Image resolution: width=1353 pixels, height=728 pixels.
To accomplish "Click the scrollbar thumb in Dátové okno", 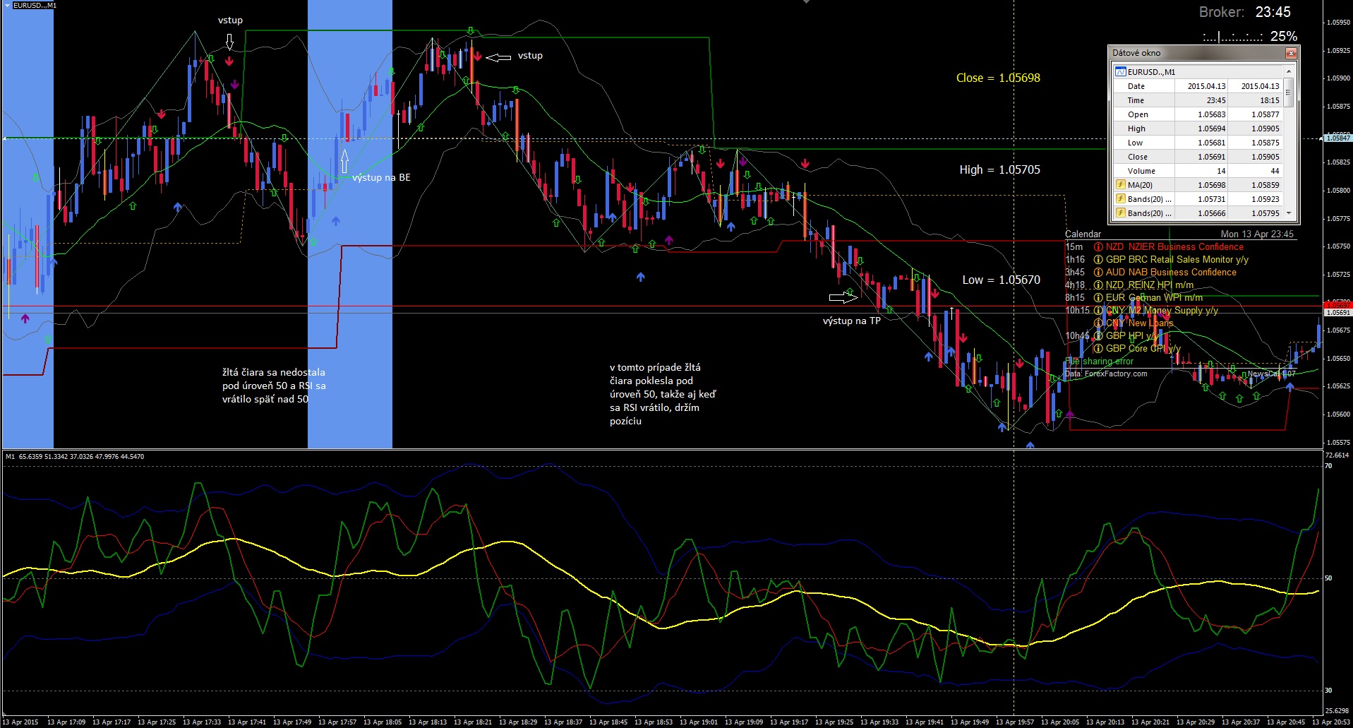I will pyautogui.click(x=1288, y=93).
